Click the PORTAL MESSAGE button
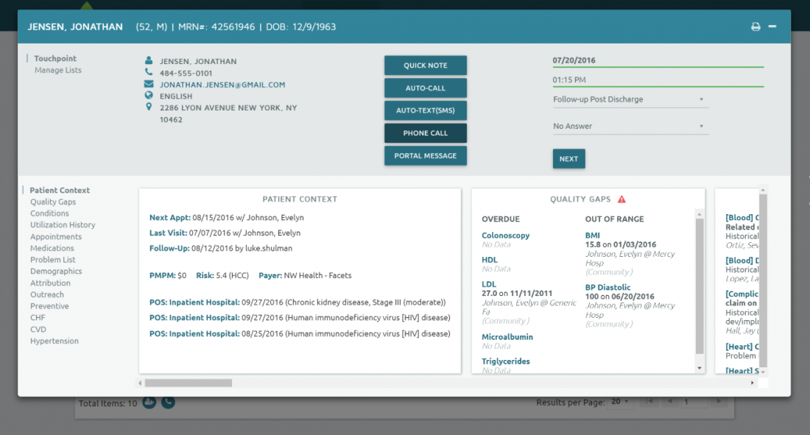 pos(425,155)
